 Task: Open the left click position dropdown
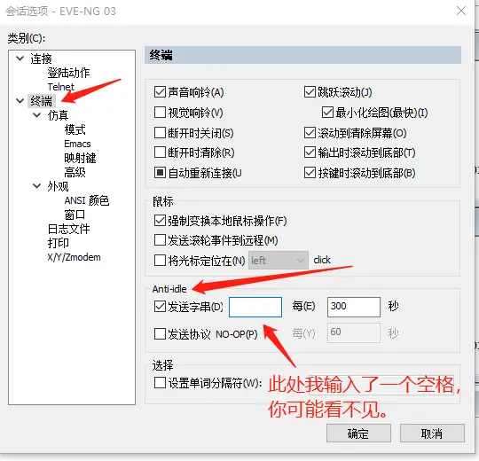tap(279, 261)
